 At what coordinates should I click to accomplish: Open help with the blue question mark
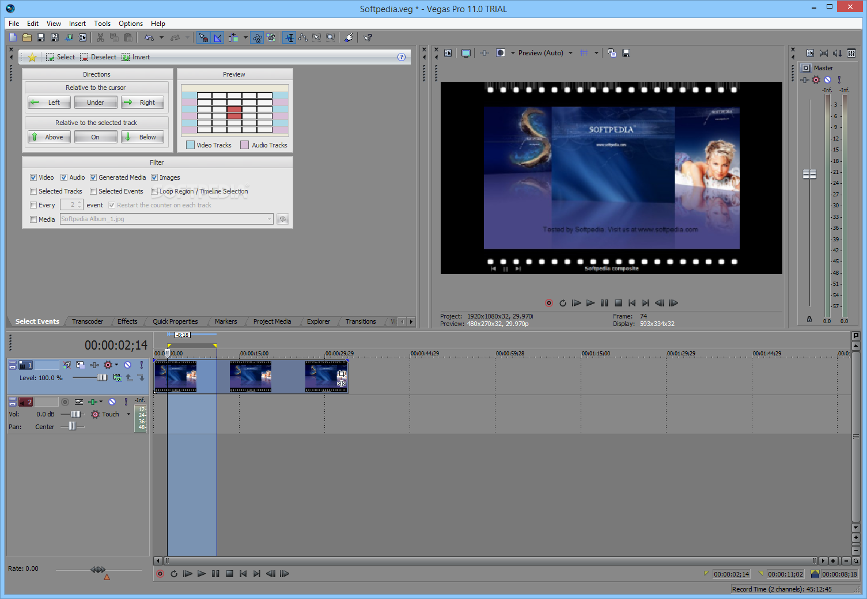402,57
